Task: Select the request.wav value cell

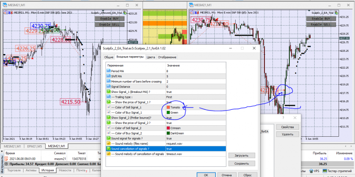Action: pos(196,143)
